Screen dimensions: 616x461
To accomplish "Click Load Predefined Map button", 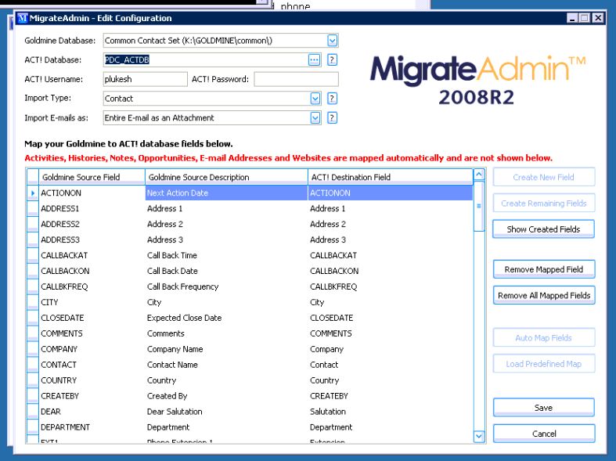I will 544,364.
